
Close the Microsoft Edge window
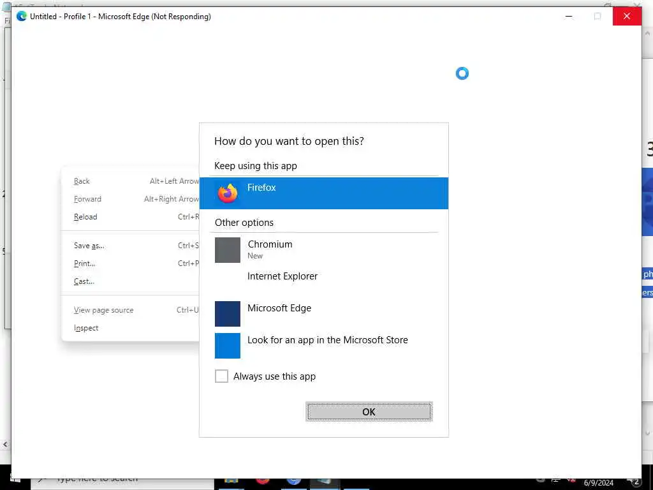(x=627, y=16)
